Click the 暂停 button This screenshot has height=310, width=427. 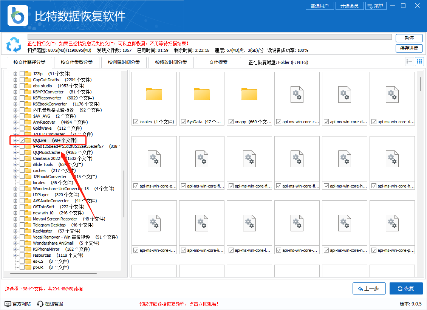tap(409, 38)
